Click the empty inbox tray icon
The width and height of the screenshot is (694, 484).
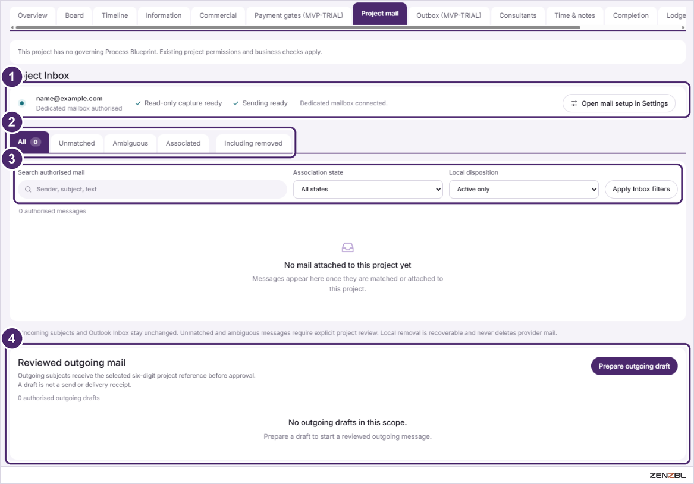tap(347, 247)
